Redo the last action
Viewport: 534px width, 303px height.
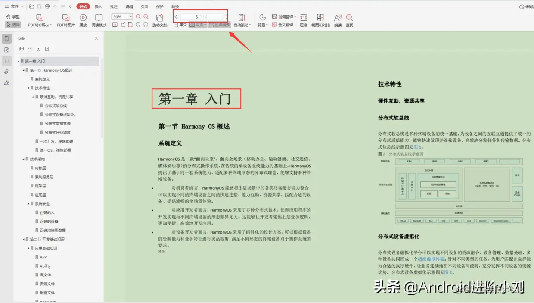[x=63, y=6]
